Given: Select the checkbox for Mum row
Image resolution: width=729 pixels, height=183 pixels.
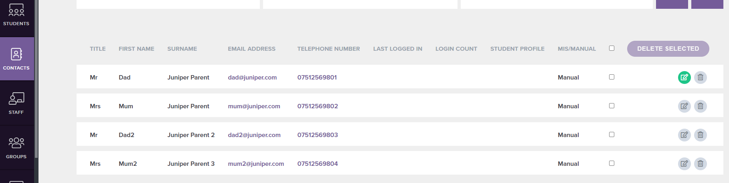Looking at the screenshot, I should 612,106.
